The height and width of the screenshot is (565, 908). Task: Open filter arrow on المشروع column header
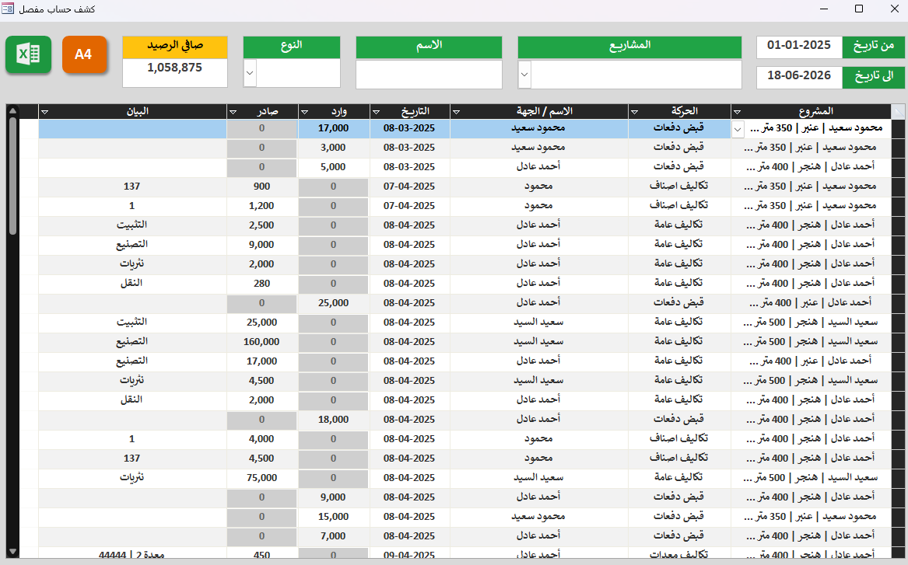pyautogui.click(x=737, y=112)
